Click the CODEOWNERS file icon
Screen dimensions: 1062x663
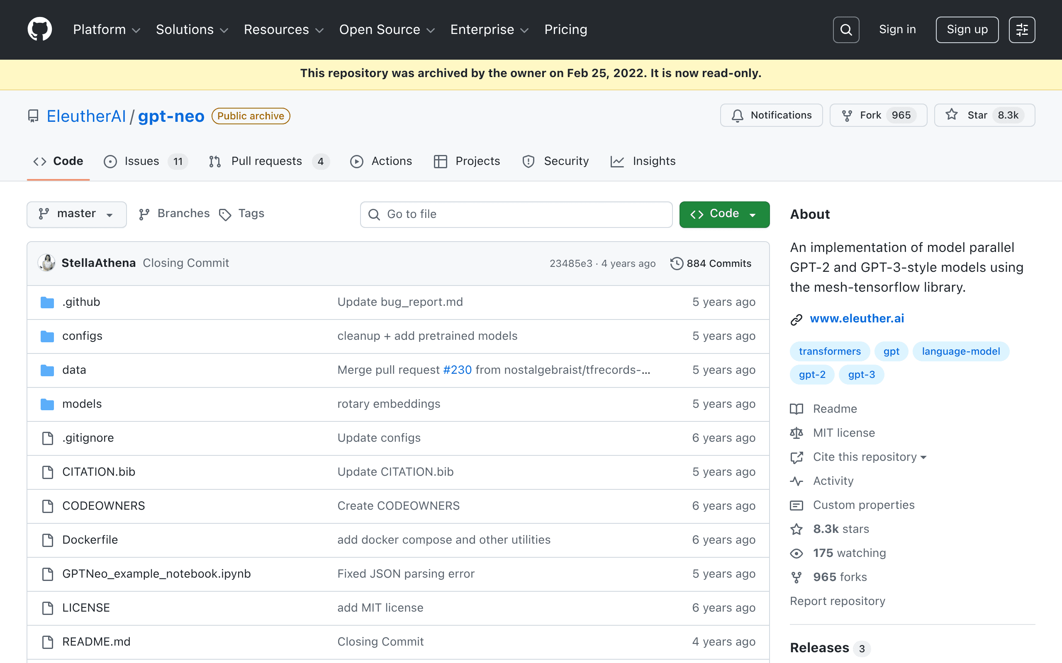click(x=47, y=506)
